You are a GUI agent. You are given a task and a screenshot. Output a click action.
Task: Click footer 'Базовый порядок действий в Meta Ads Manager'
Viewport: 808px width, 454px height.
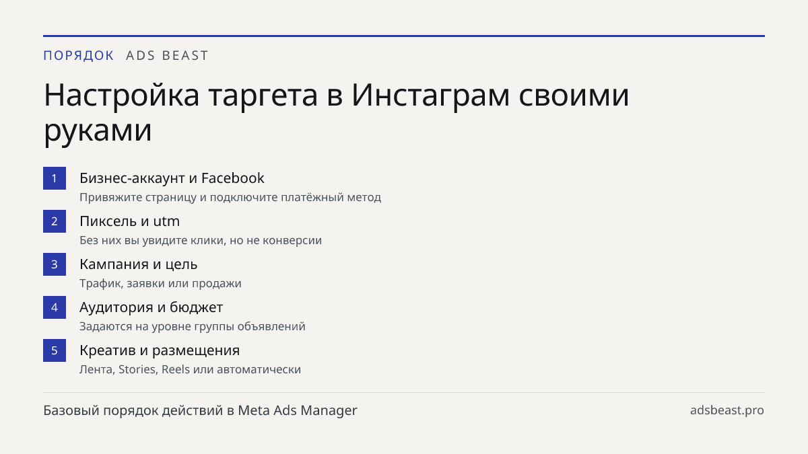point(200,410)
